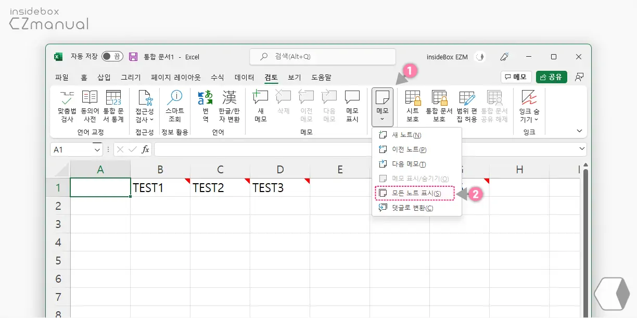Click the 메모 button beside 공유
Viewport: 637px width, 318px height.
[516, 77]
